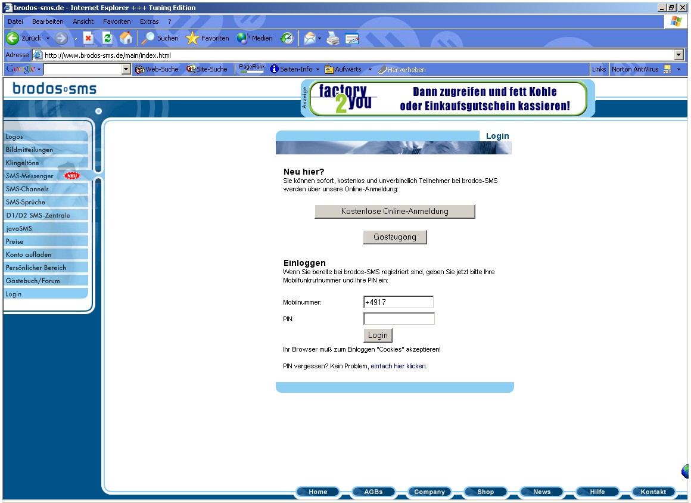The width and height of the screenshot is (691, 503).
Task: Open the Bearbeiten menu
Action: (x=48, y=21)
